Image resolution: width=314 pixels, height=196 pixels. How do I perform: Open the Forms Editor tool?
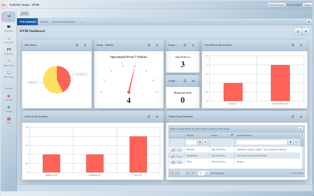coord(9,40)
